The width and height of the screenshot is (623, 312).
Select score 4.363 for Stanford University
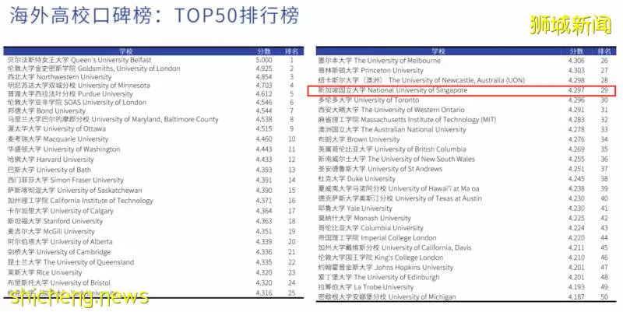coord(264,222)
